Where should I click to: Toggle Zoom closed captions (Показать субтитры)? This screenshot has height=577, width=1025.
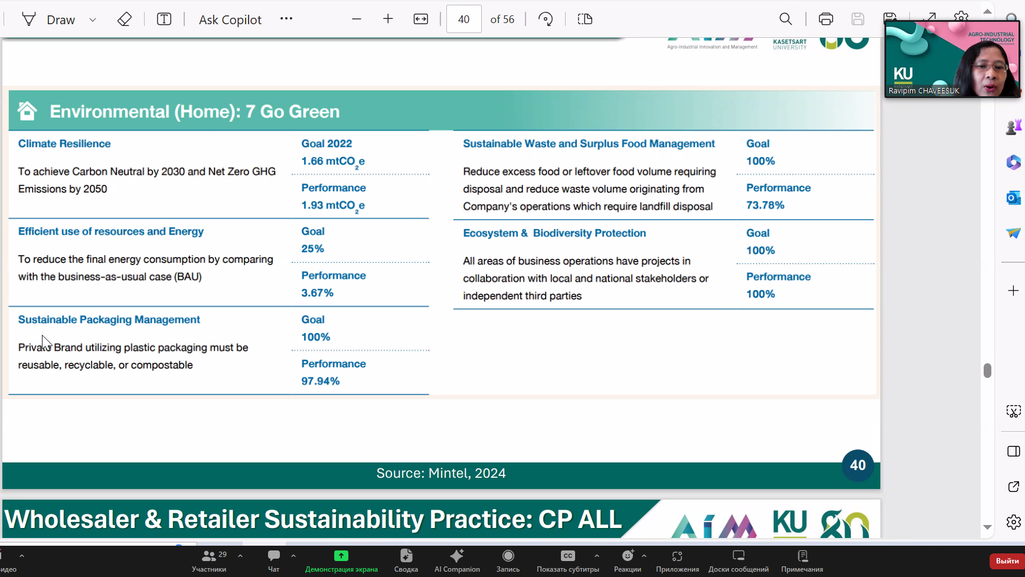567,561
